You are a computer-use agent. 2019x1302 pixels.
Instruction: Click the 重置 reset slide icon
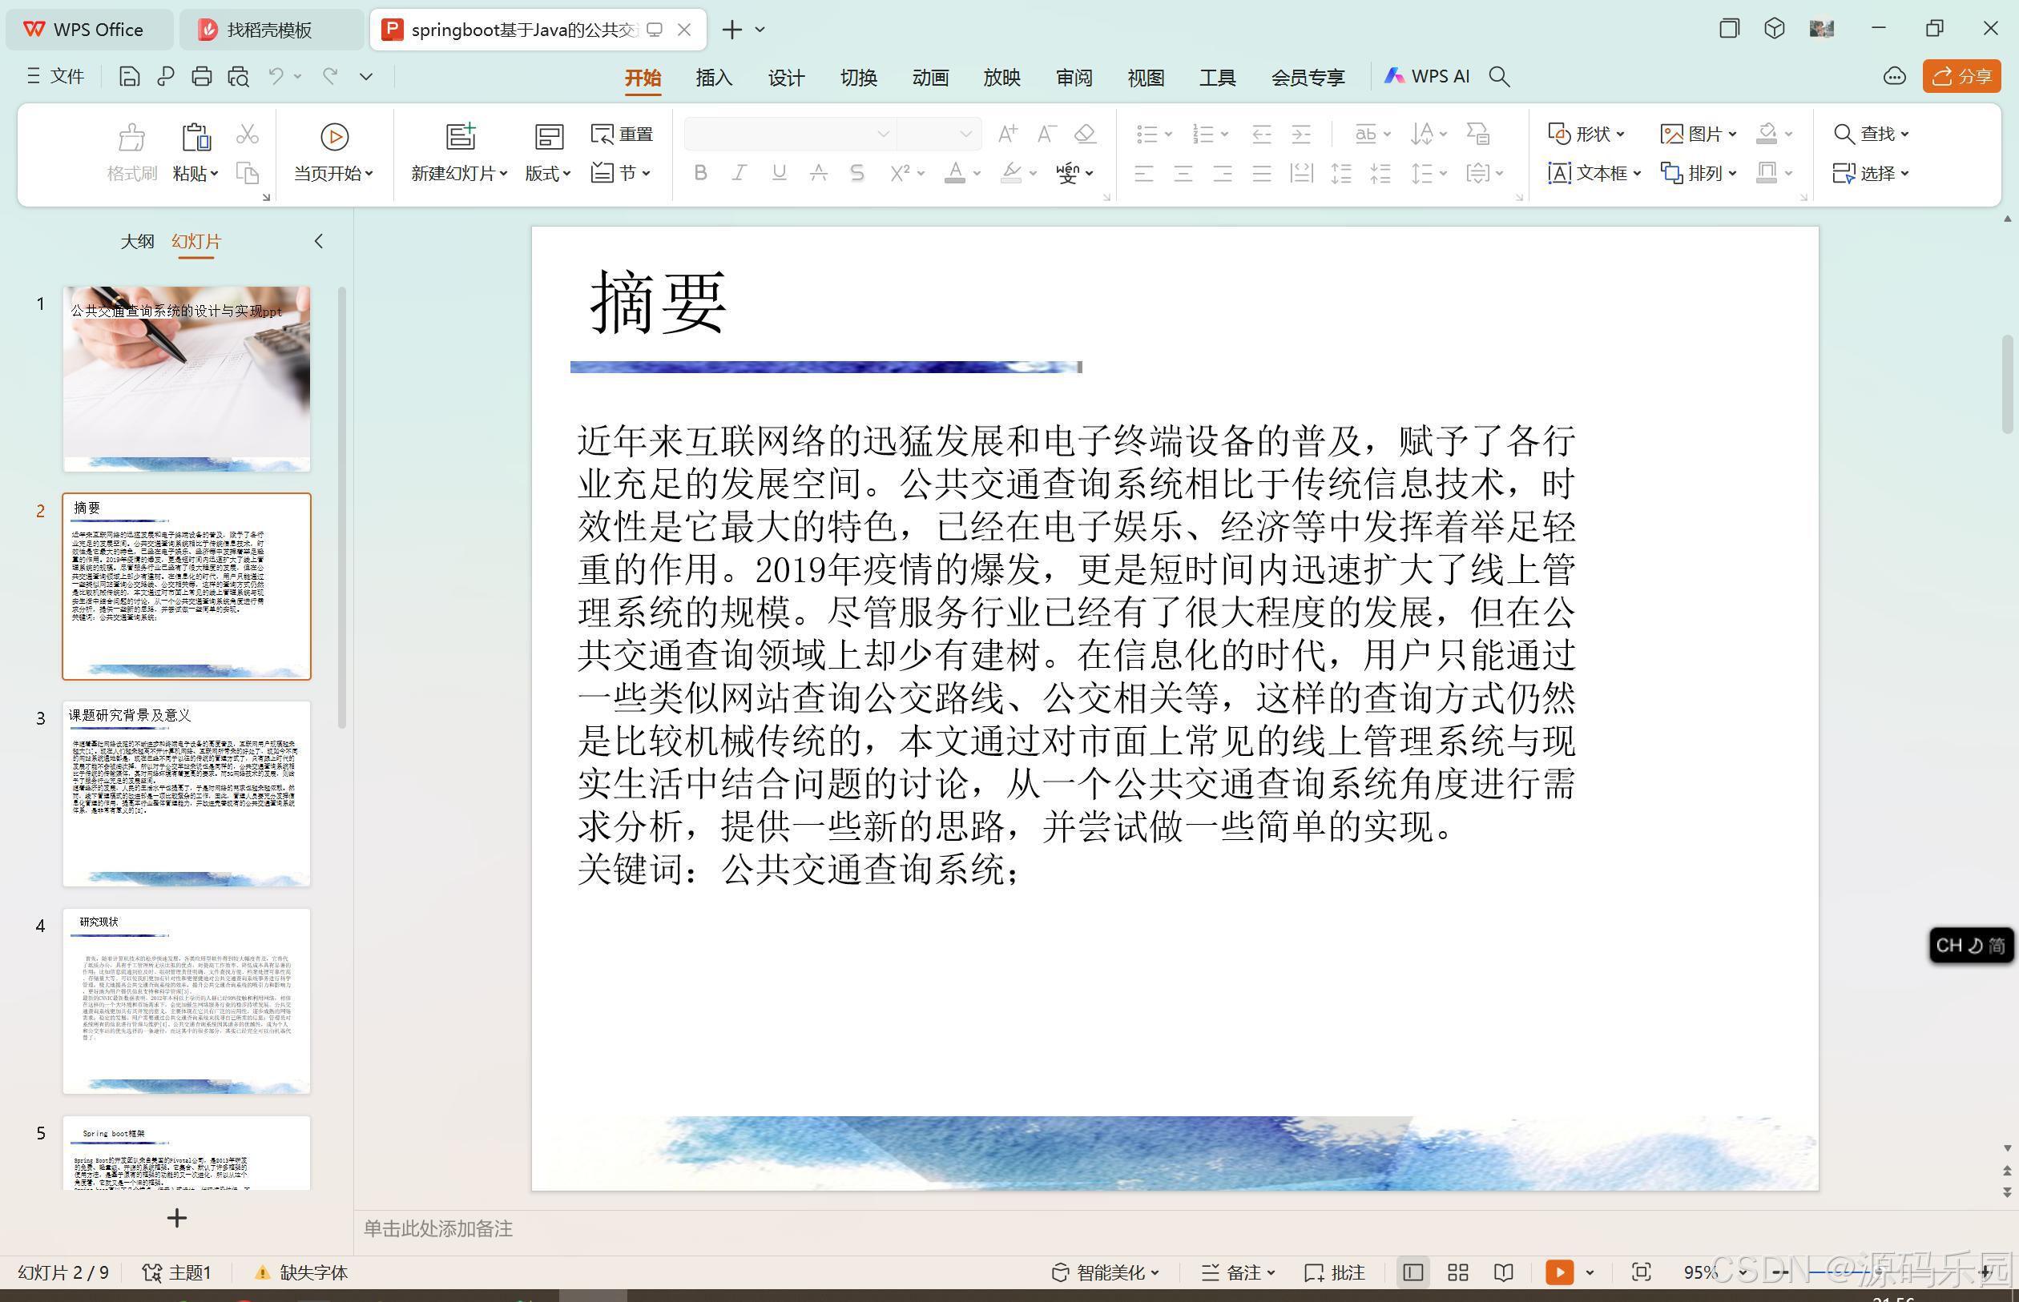(620, 134)
